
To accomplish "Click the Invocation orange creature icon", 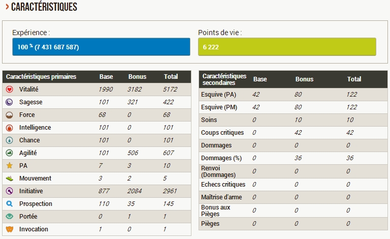I will pyautogui.click(x=10, y=229).
